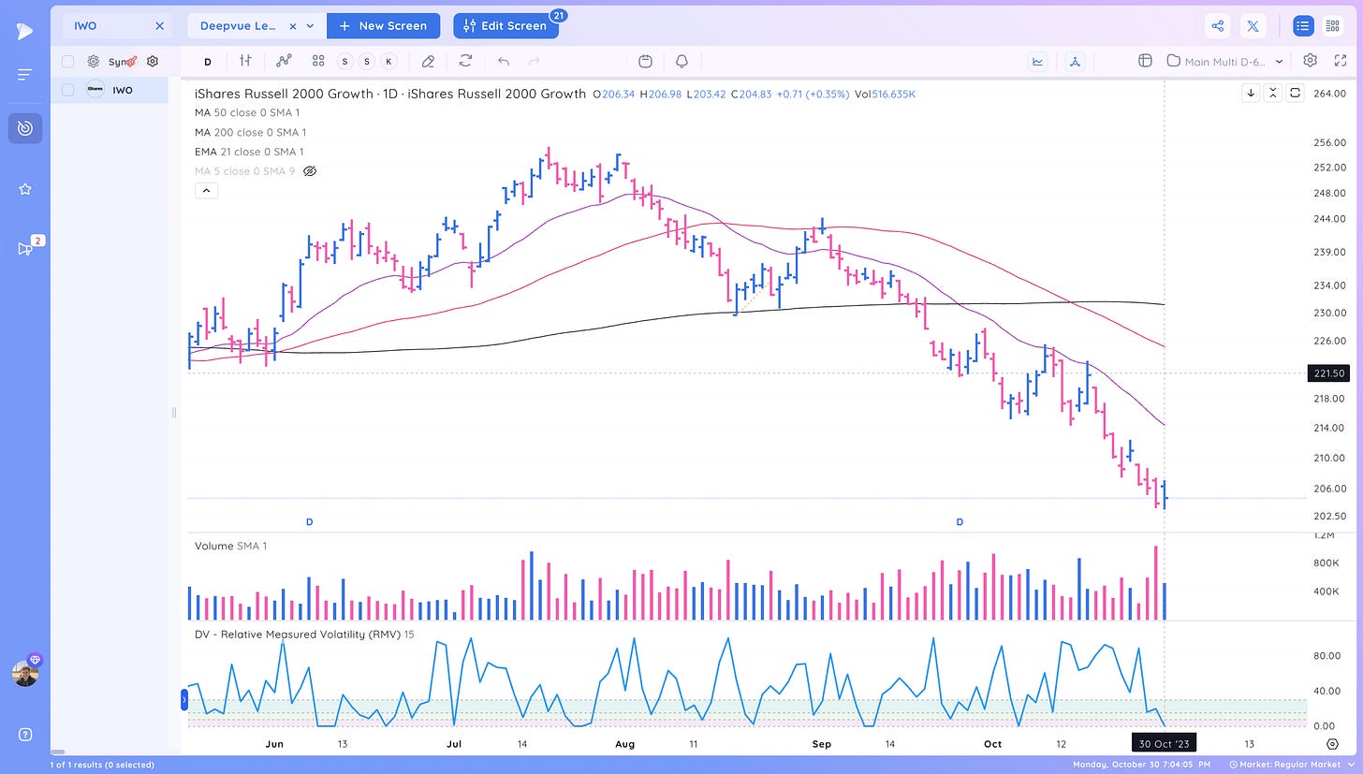Open the column view settings eye-gear icon

(x=94, y=62)
